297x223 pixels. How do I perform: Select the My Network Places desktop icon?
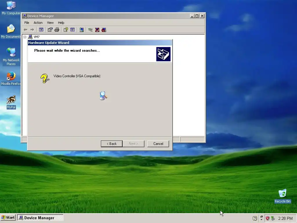click(x=11, y=57)
